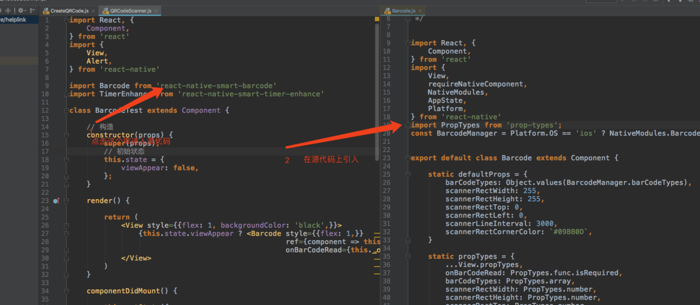The image size is (700, 305).
Task: Click 'requireNativeComponent,' in Barcode.js
Action: [x=477, y=84]
